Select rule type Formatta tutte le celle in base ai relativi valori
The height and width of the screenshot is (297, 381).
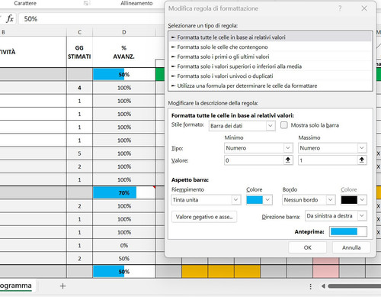click(270, 37)
